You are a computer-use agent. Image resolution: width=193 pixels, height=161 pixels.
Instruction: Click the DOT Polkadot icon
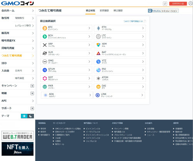45,79
